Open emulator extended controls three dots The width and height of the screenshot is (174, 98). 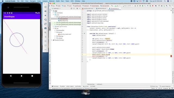pyautogui.click(x=45, y=50)
